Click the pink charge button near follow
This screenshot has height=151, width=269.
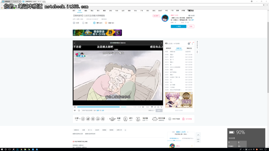[191, 26]
